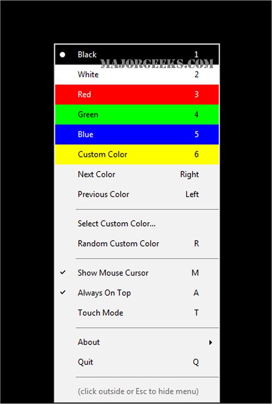Choose the yellow Custom Color entry

pyautogui.click(x=137, y=154)
